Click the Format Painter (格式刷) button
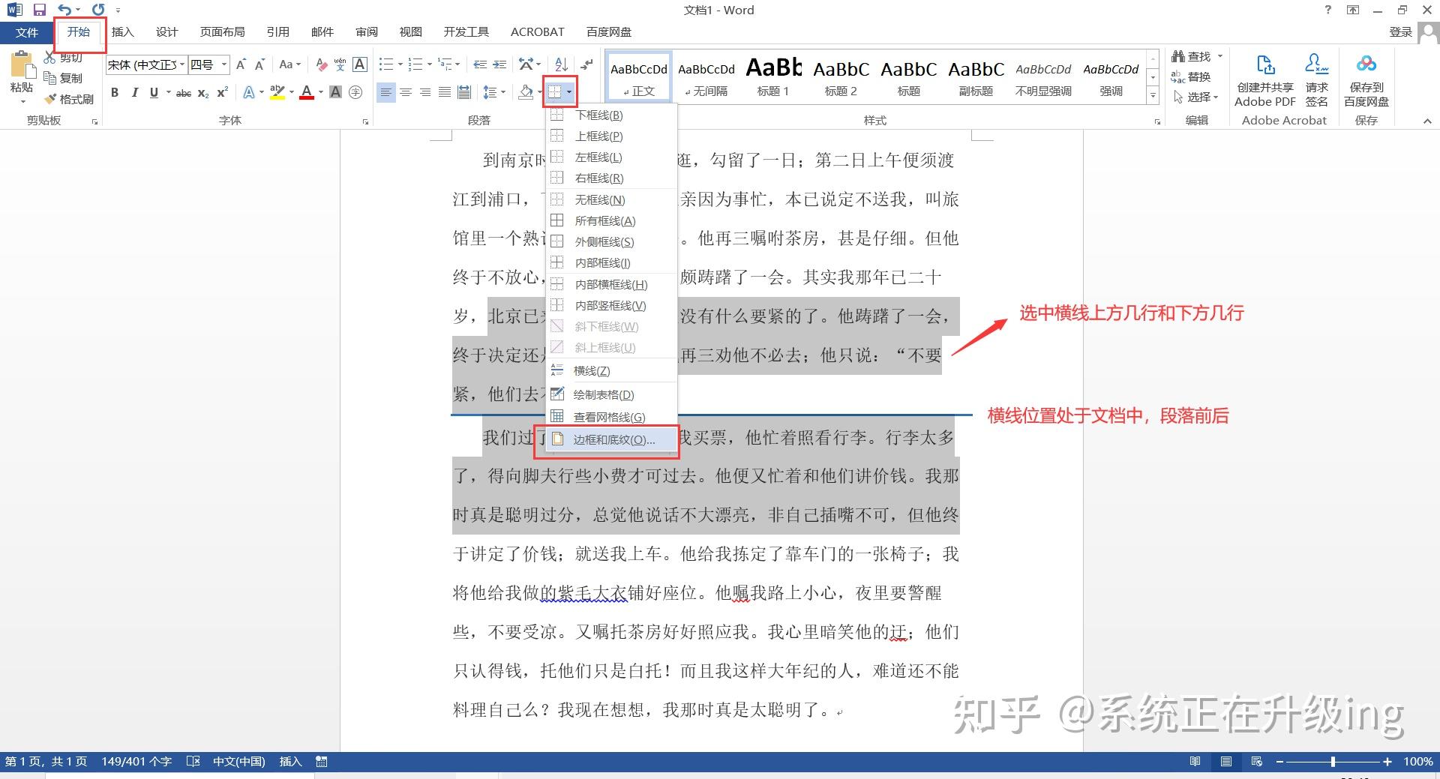Screen dimensions: 1440x779 pyautogui.click(x=69, y=99)
